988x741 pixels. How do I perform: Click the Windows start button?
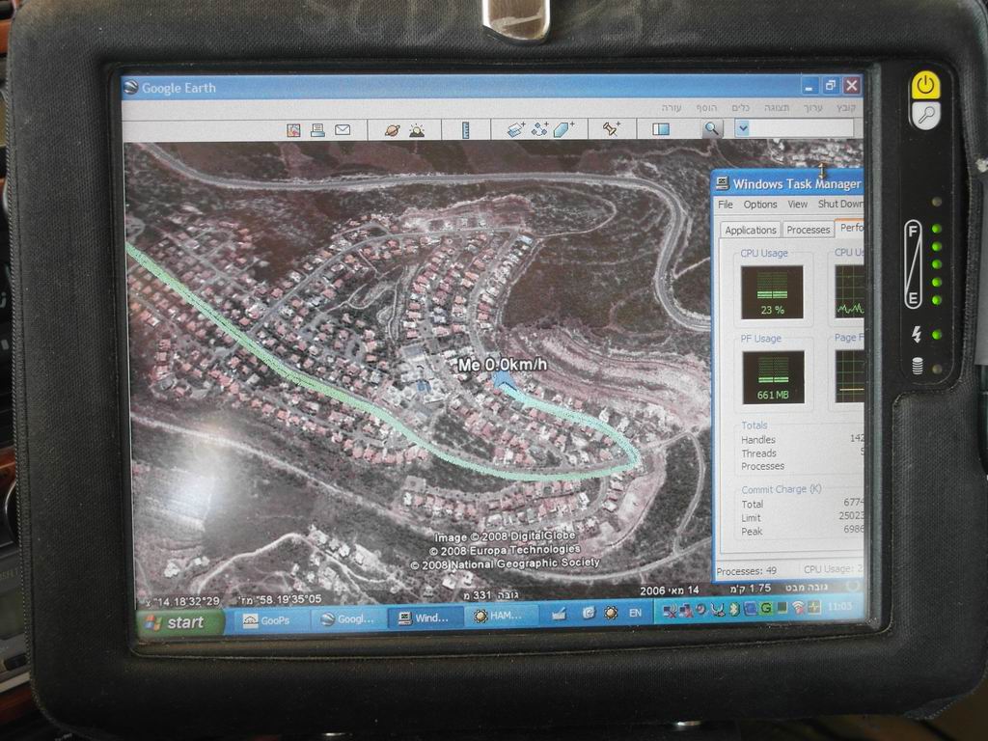click(x=178, y=622)
